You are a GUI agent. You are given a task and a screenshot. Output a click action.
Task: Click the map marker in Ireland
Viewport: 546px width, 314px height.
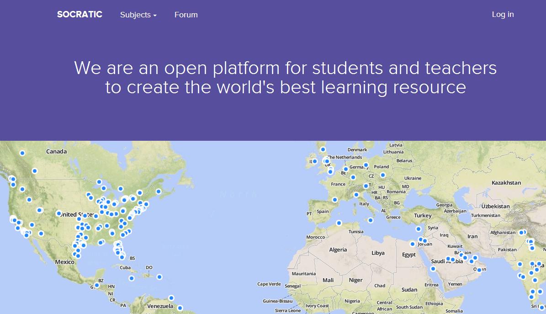pos(315,161)
